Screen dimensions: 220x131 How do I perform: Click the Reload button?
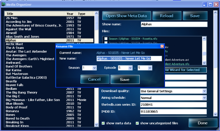pos(167,16)
